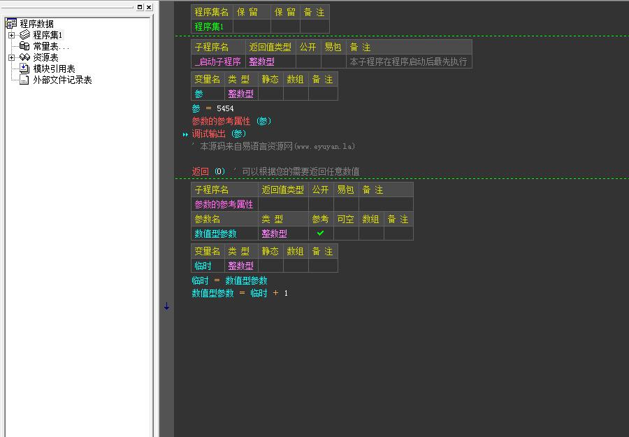Click the 参数的参考属性 (参) call line

point(231,121)
